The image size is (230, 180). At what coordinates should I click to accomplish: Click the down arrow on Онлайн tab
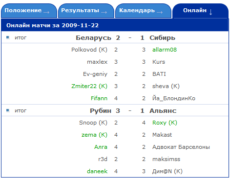[x=210, y=12]
